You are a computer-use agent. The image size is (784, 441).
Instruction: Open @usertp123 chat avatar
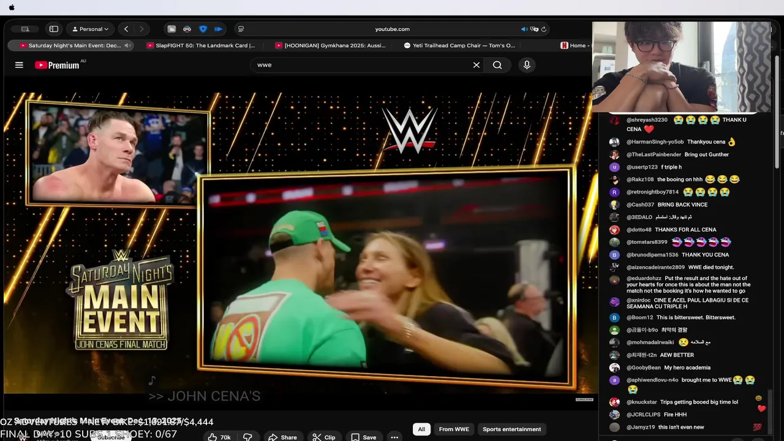(614, 167)
